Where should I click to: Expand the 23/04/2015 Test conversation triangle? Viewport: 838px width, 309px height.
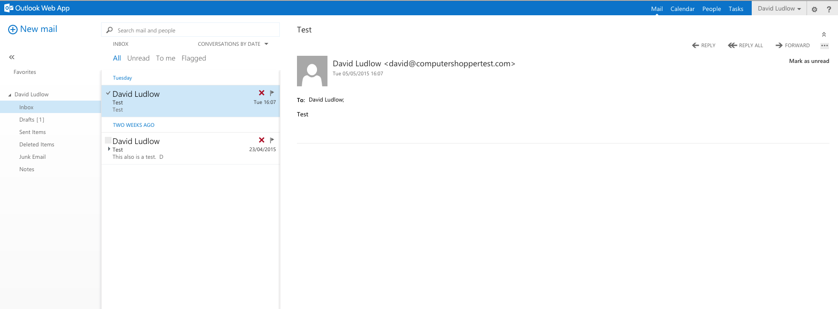pyautogui.click(x=109, y=149)
